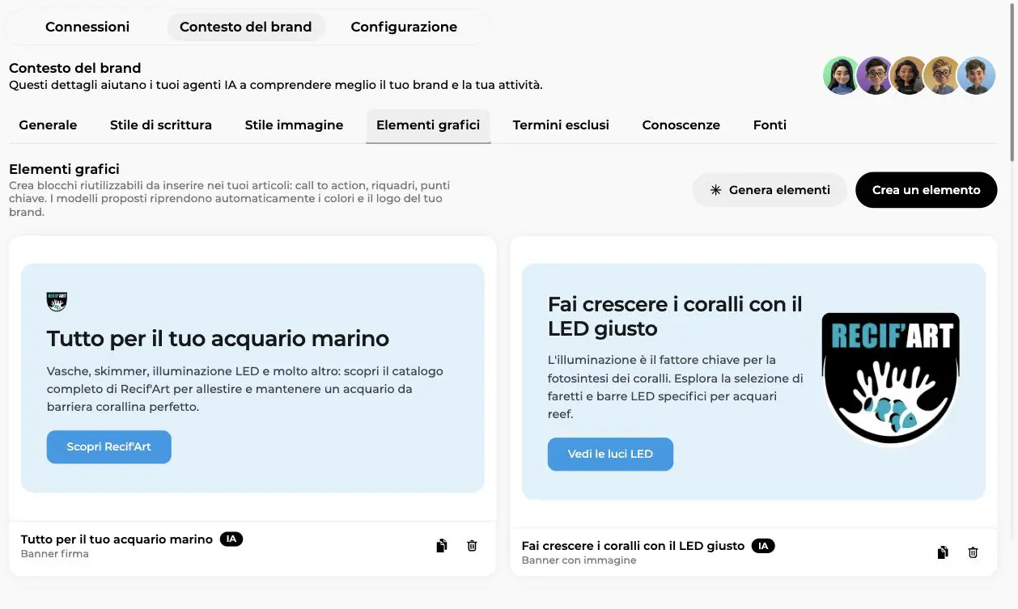Click the footer title 'Fai crescere i coralli con il LED giusto'
The height and width of the screenshot is (609, 1018).
[633, 546]
